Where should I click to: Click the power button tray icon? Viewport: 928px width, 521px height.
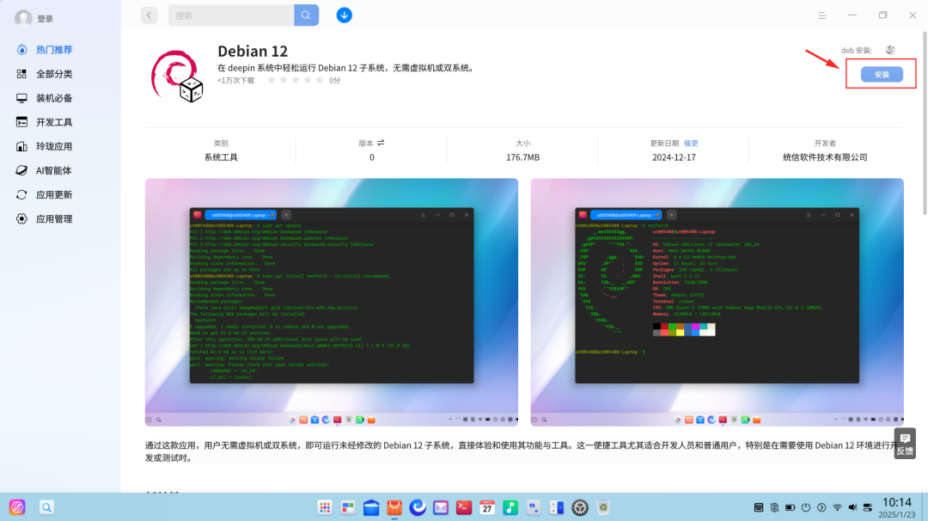(x=805, y=507)
